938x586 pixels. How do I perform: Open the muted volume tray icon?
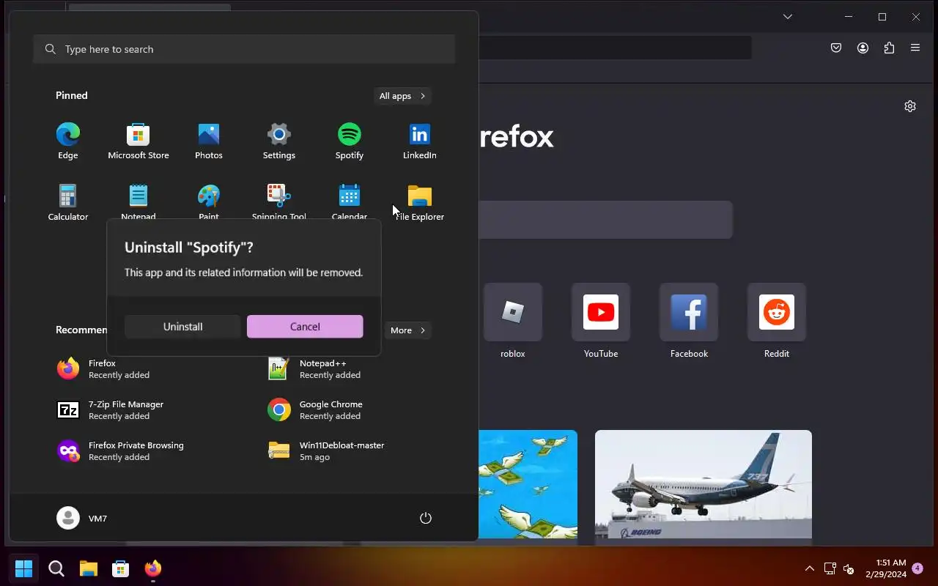tap(849, 568)
